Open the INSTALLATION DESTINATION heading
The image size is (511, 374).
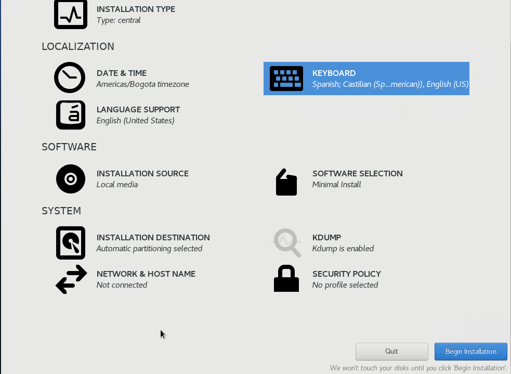click(x=153, y=237)
